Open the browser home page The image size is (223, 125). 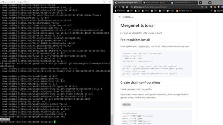(x=127, y=7)
